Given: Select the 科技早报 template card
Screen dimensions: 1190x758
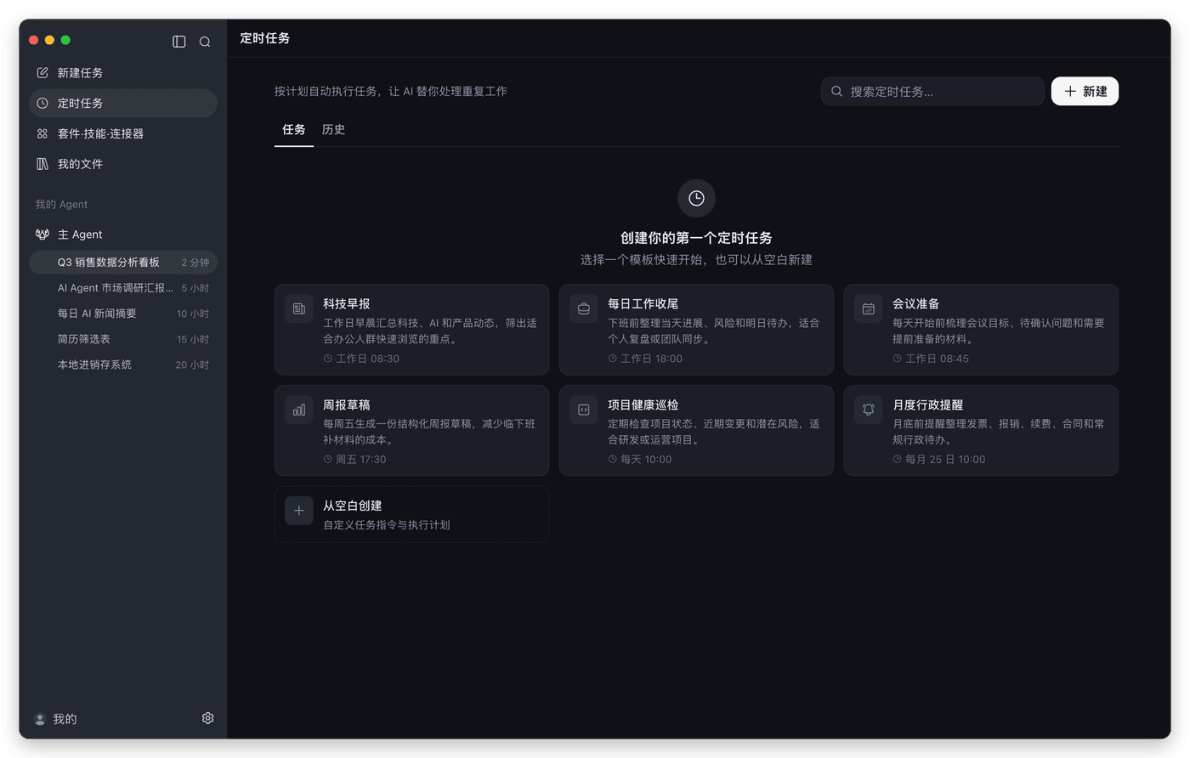Looking at the screenshot, I should click(x=411, y=330).
